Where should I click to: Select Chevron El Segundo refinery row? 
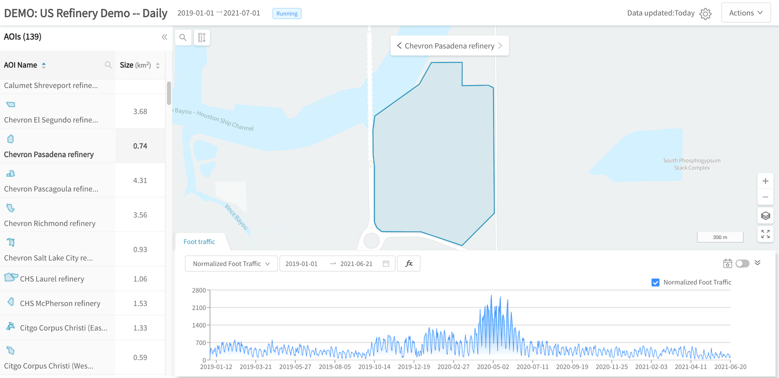[x=82, y=111]
